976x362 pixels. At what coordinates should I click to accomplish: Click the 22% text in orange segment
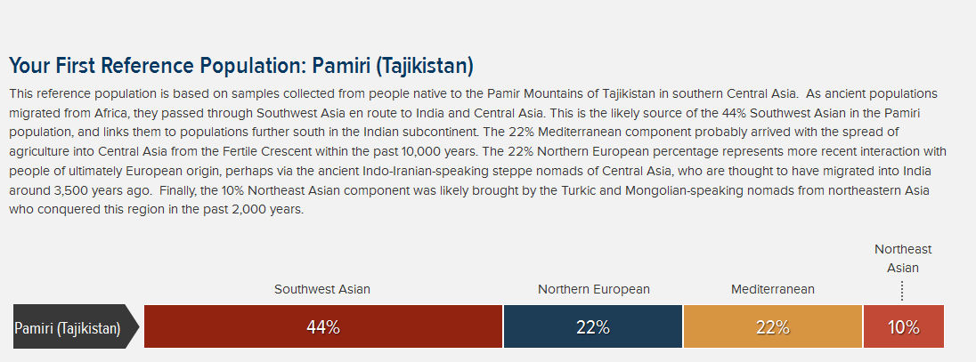tap(772, 327)
